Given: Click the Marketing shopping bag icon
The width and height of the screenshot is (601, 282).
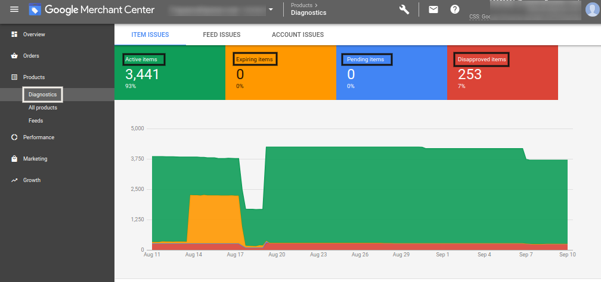Looking at the screenshot, I should (14, 158).
